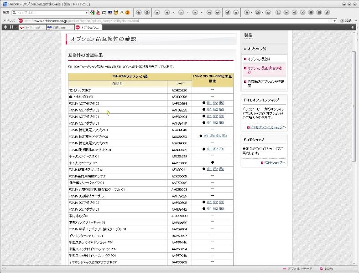The width and height of the screenshot is (359, 273).
Task: Click the ※1 footnote link for FOMA乾電池アダプタ 01
Action: 209,169
